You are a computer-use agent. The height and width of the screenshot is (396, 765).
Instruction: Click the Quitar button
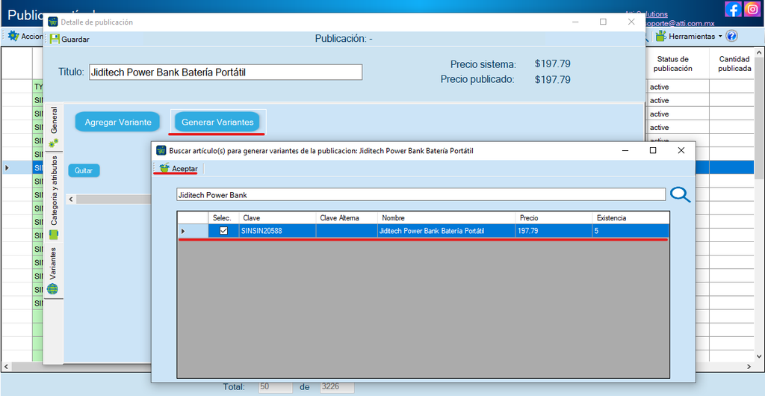tap(84, 170)
